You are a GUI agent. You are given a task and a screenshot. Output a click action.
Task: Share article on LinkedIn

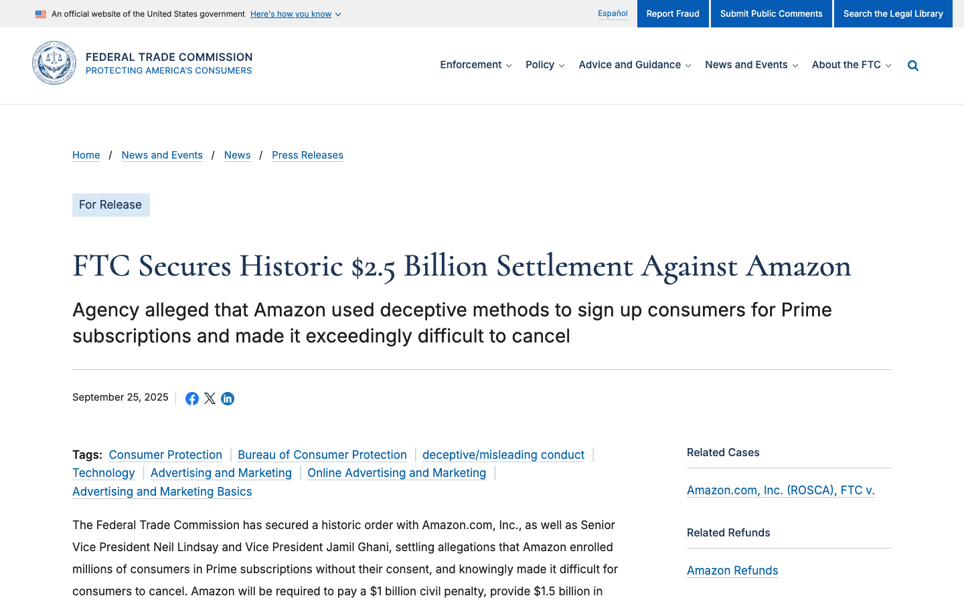pyautogui.click(x=228, y=399)
